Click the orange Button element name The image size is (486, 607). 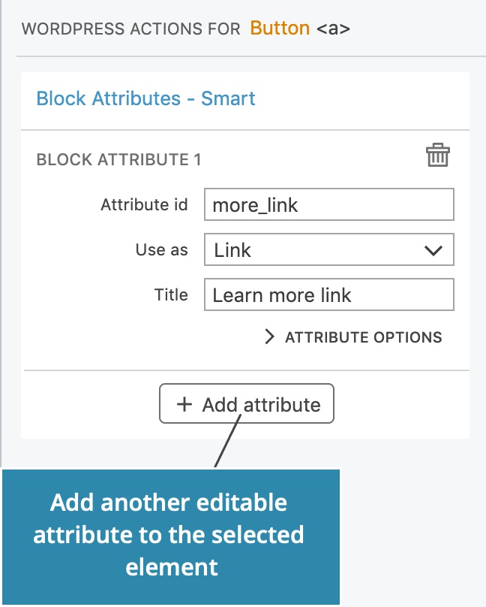point(280,29)
